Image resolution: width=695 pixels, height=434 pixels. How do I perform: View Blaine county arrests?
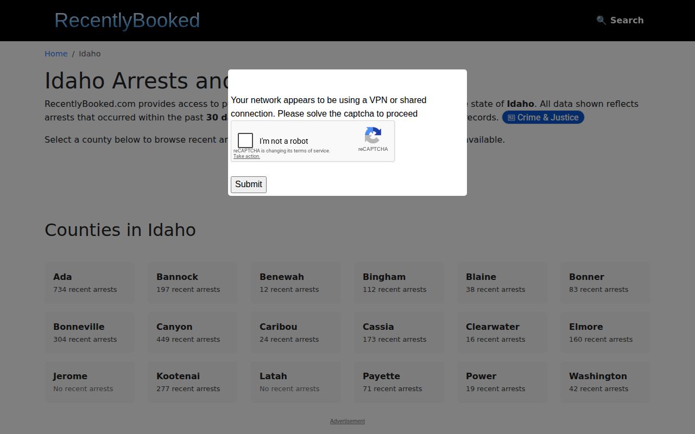click(502, 283)
